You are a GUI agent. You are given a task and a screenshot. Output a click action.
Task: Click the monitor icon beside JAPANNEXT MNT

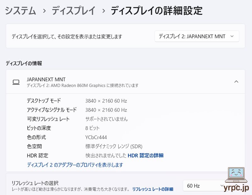[16, 82]
